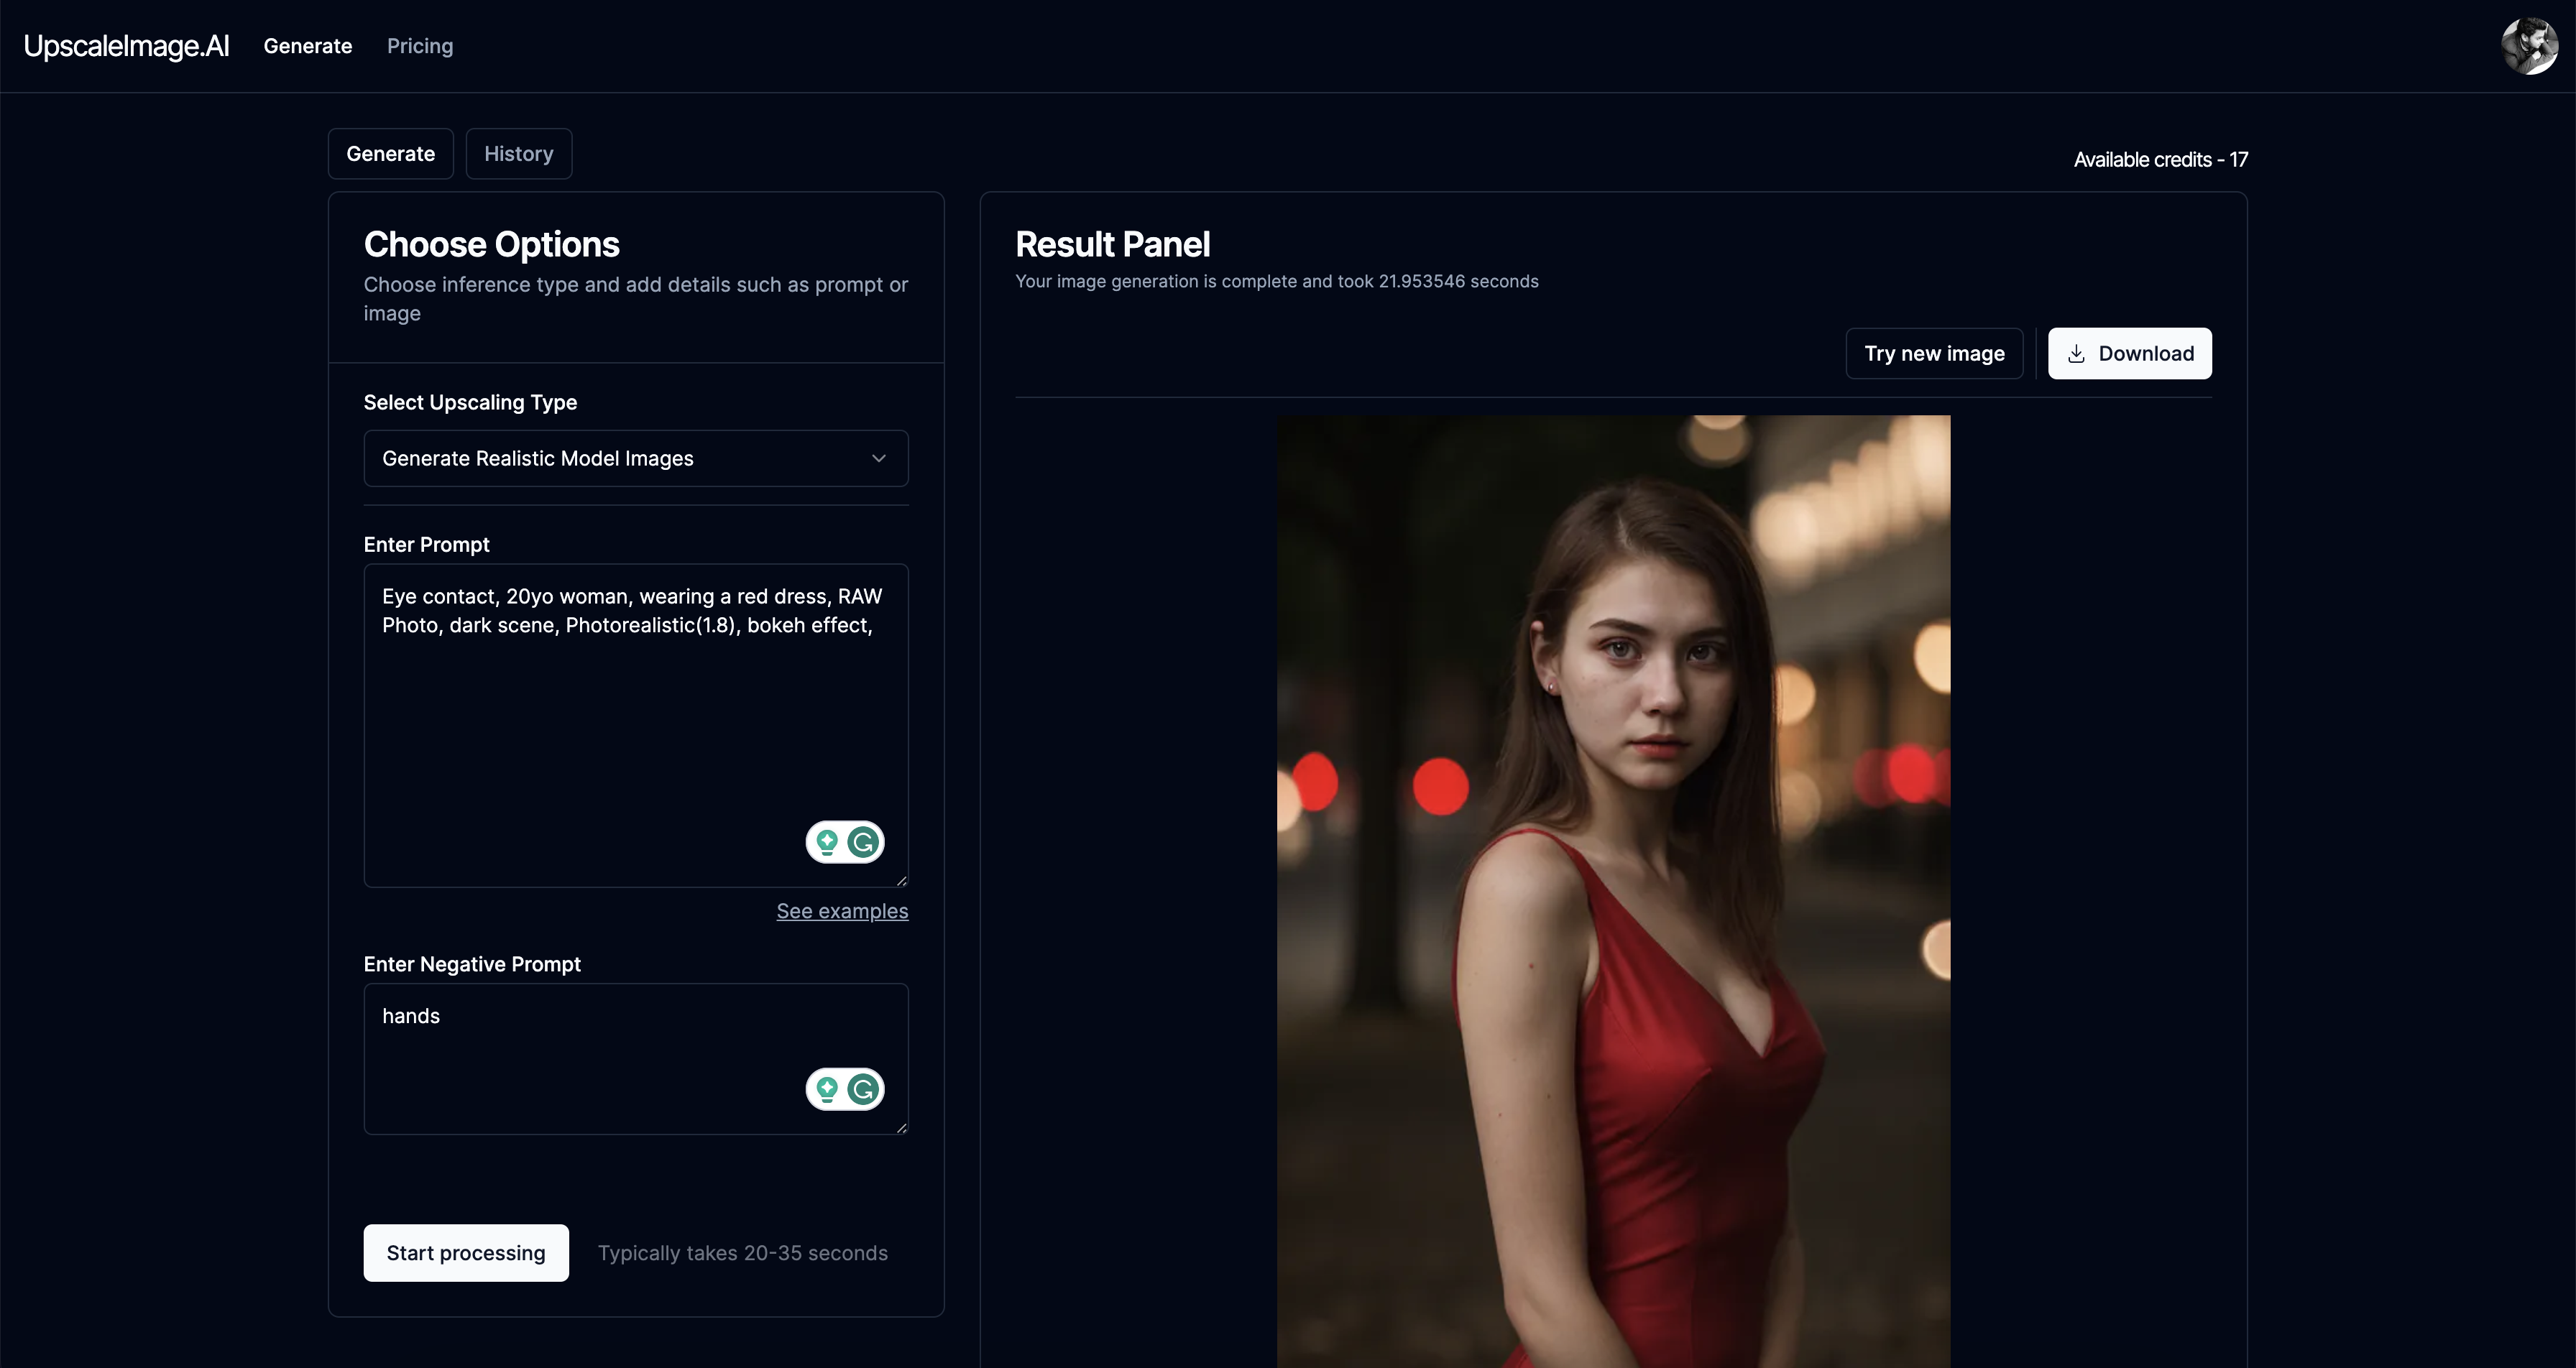Click negative prompt textarea resize handle
This screenshot has height=1368, width=2576.
coord(901,1127)
